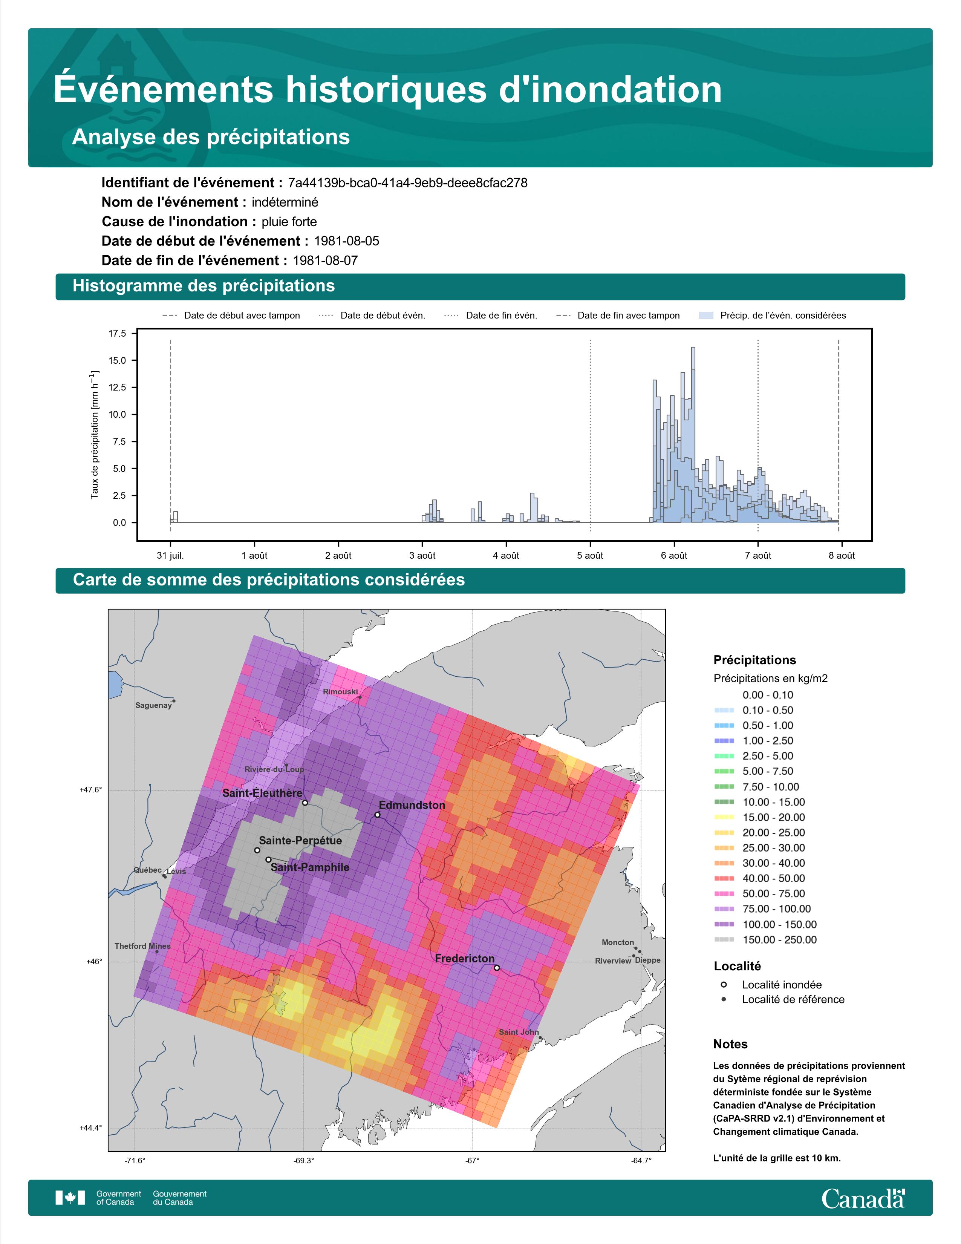Click the cause value pluie forte
The height and width of the screenshot is (1244, 961).
(x=289, y=222)
